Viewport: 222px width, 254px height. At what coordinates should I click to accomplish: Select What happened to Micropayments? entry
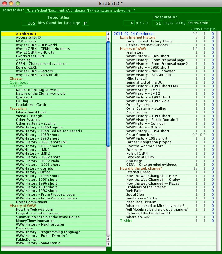[x=155, y=206]
